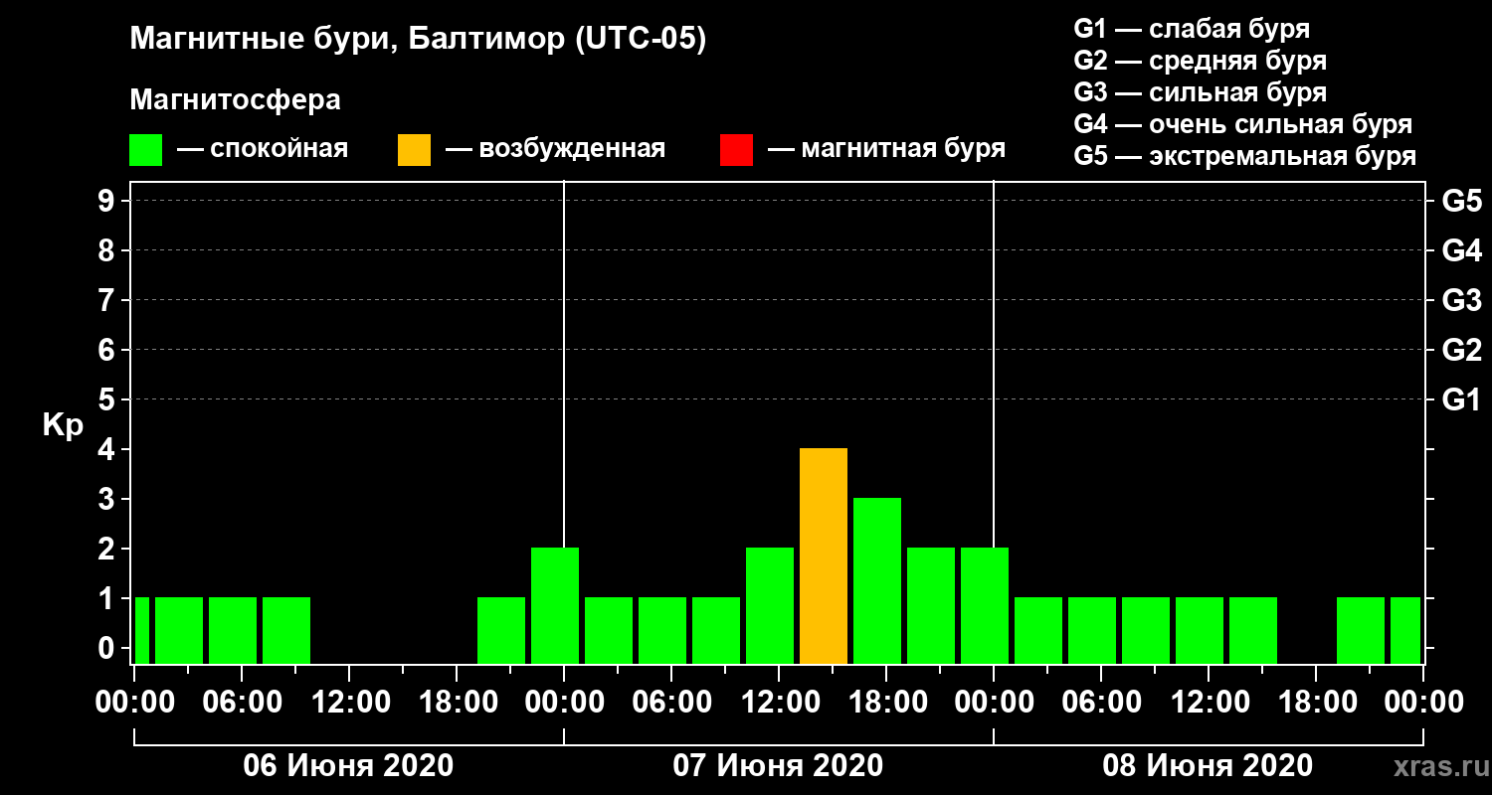Click the '18:00' time label for 07 Июня

click(886, 702)
